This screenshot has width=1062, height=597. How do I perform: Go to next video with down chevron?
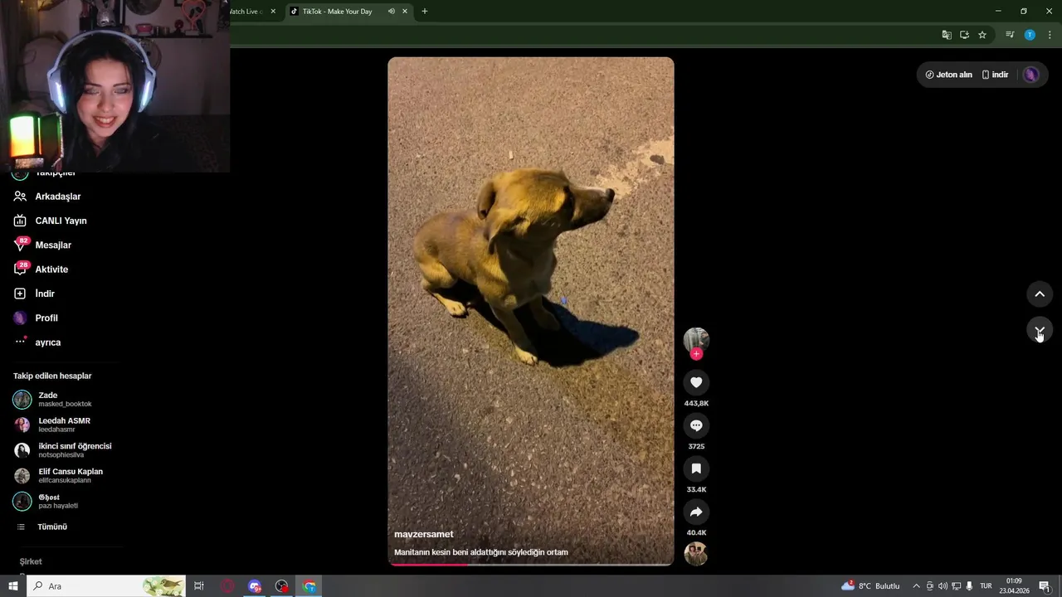(x=1040, y=330)
